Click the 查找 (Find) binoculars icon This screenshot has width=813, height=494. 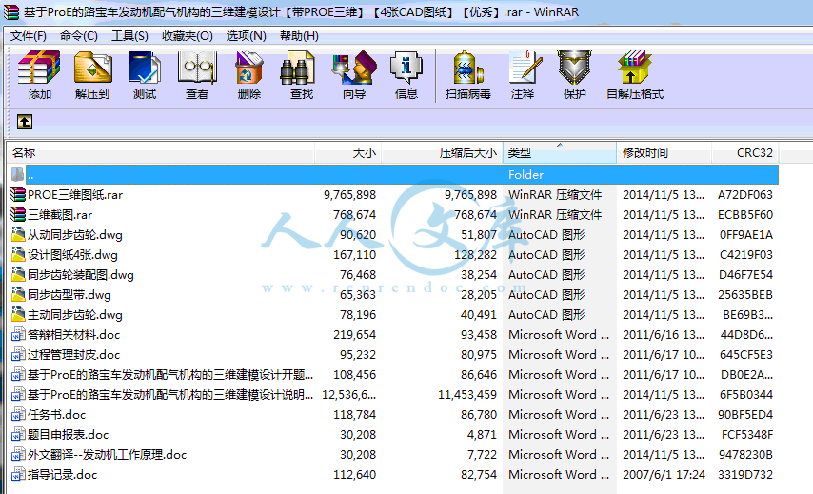[x=298, y=68]
